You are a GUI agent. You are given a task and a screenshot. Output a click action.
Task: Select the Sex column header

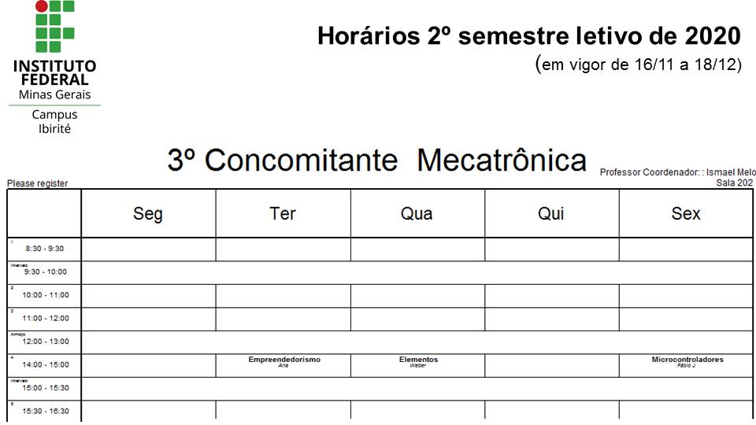tap(686, 213)
